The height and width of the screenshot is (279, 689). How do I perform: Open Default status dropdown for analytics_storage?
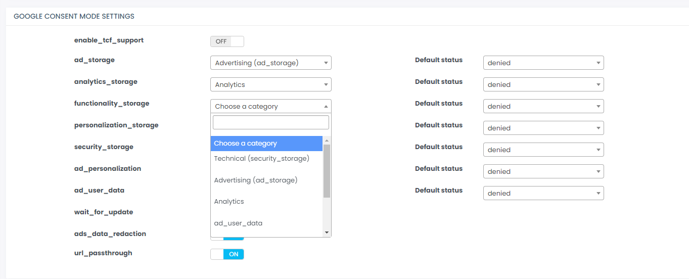point(543,85)
